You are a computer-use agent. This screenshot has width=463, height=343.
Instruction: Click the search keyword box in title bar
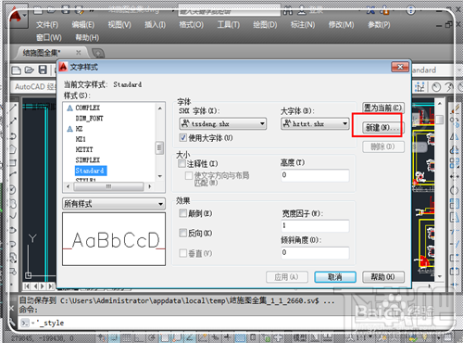229,11
